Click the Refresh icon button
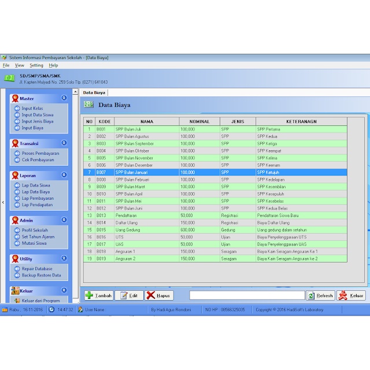 pos(311,295)
